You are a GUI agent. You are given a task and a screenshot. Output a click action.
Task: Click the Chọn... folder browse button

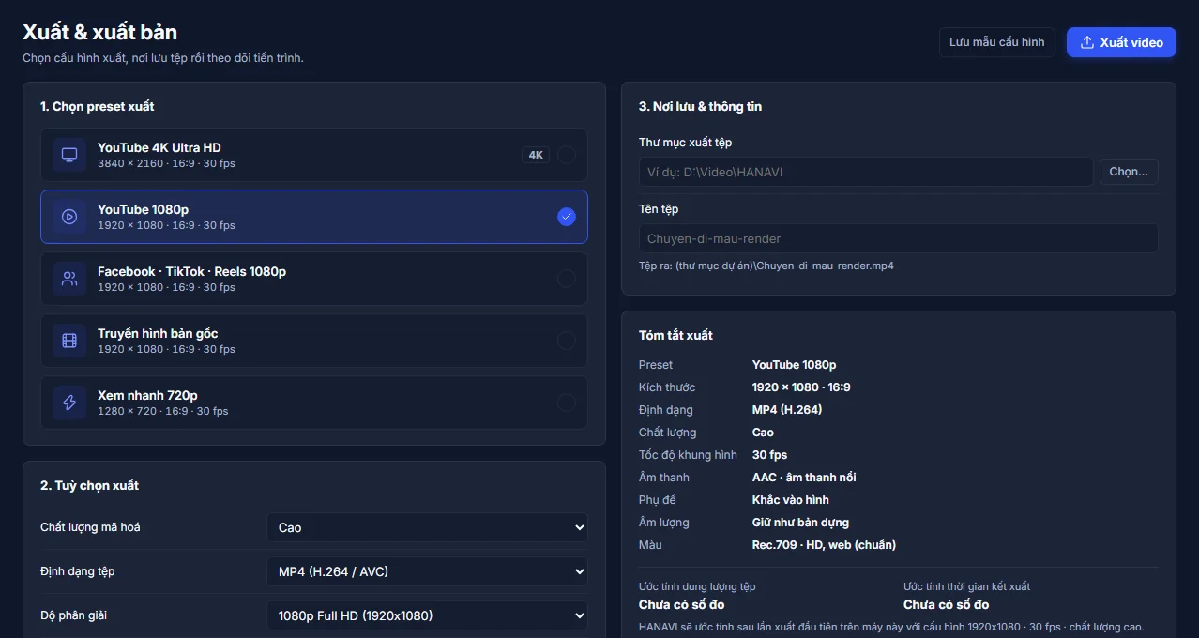click(x=1129, y=172)
